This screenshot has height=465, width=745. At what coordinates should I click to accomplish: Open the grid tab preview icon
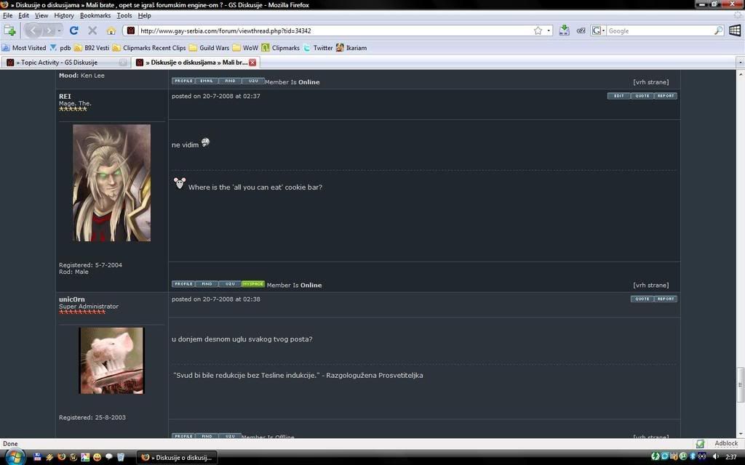735,31
